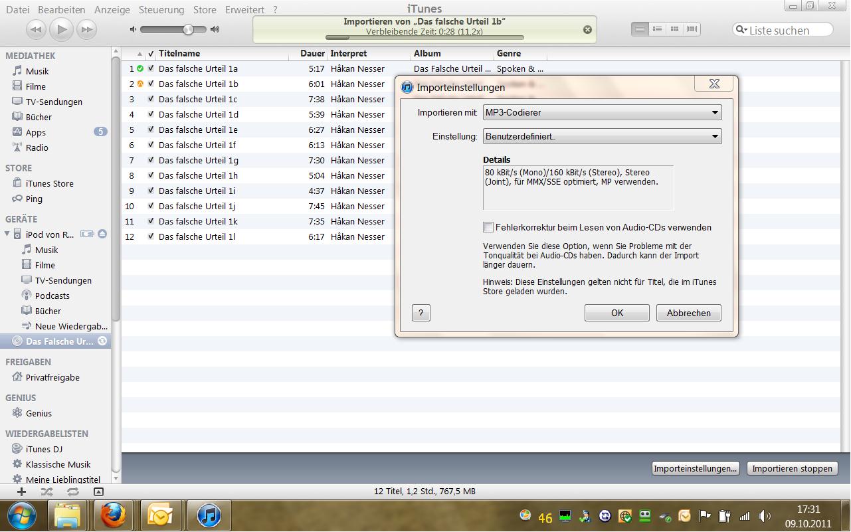Screen dimensions: 851x532
Task: Add a new playlist with plus button
Action: tap(21, 491)
